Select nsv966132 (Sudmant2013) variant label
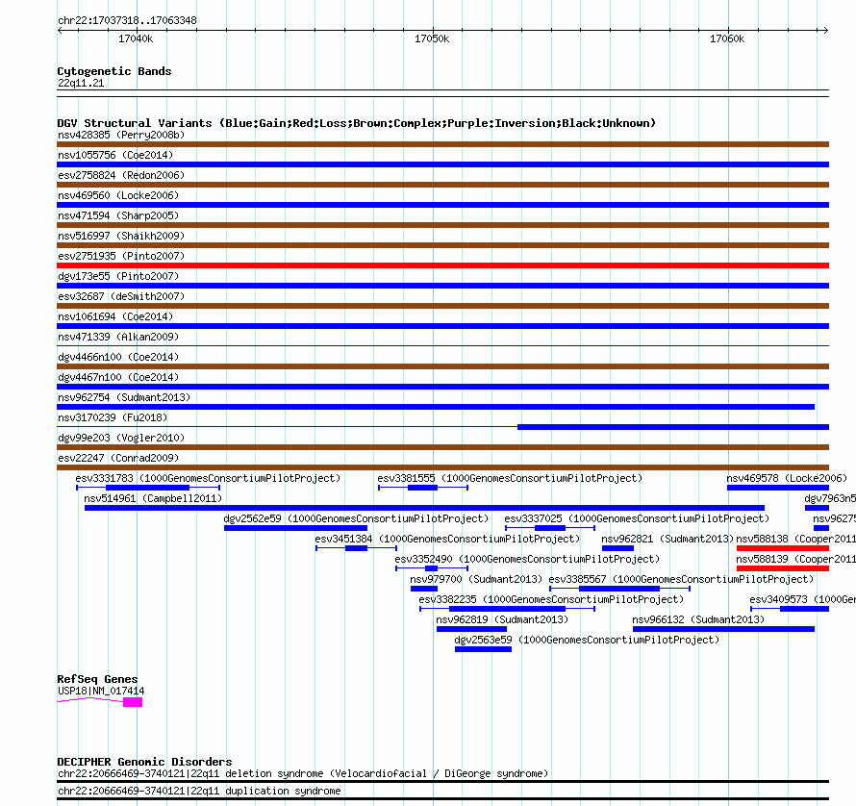Viewport: 856px width, 806px height. [698, 619]
